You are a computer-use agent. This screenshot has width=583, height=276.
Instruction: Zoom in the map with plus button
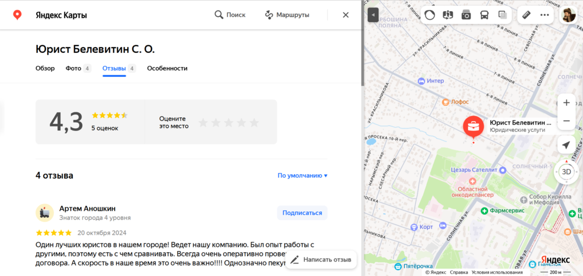(x=566, y=102)
